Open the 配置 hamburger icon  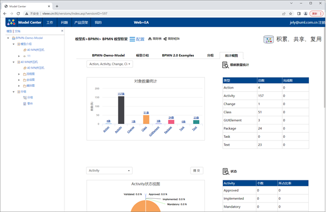pyautogui.click(x=132, y=39)
